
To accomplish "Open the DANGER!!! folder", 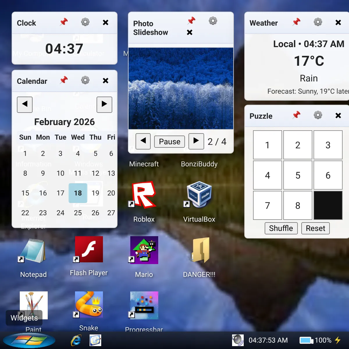I will [199, 250].
